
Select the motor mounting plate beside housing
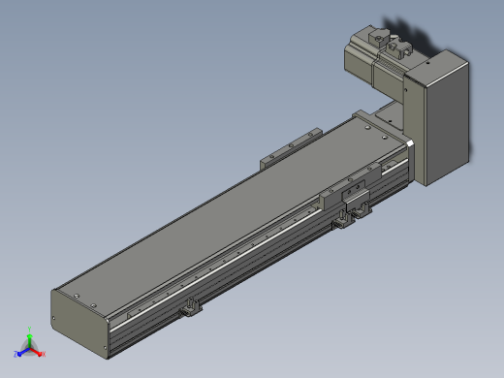[386, 115]
